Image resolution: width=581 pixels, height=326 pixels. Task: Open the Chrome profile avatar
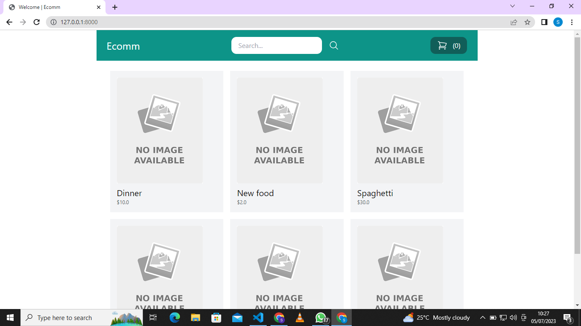pos(558,22)
